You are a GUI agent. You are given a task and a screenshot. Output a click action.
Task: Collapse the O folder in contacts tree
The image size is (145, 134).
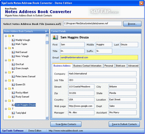pos(6,60)
